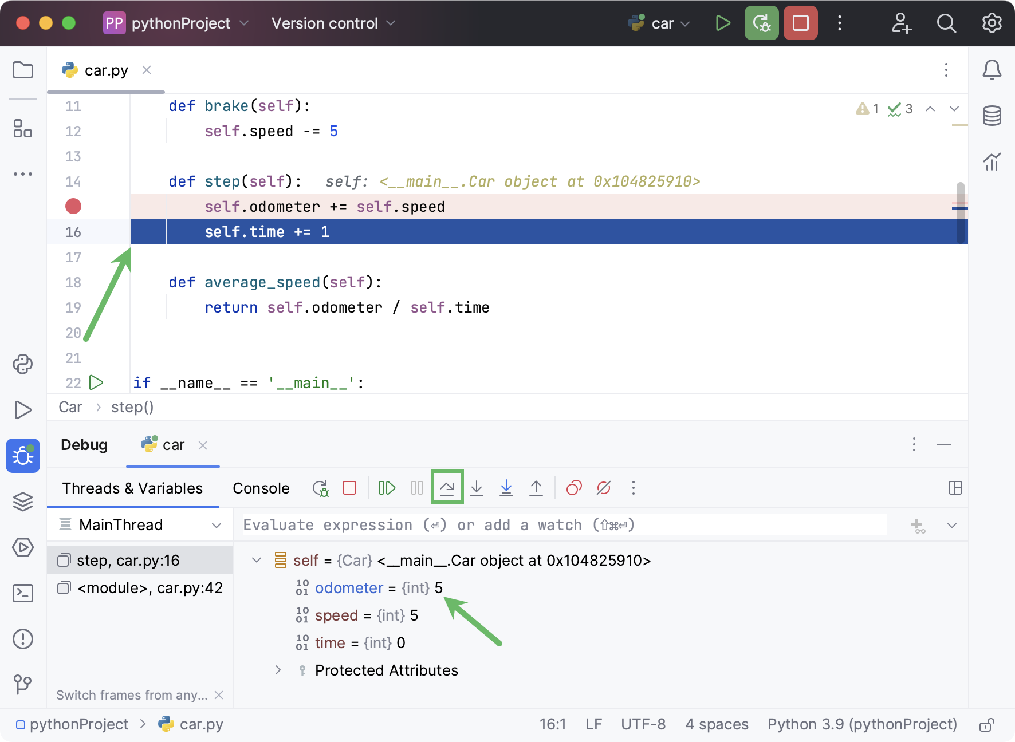The image size is (1015, 742).
Task: Expand the Protected Attributes node
Action: click(x=278, y=670)
